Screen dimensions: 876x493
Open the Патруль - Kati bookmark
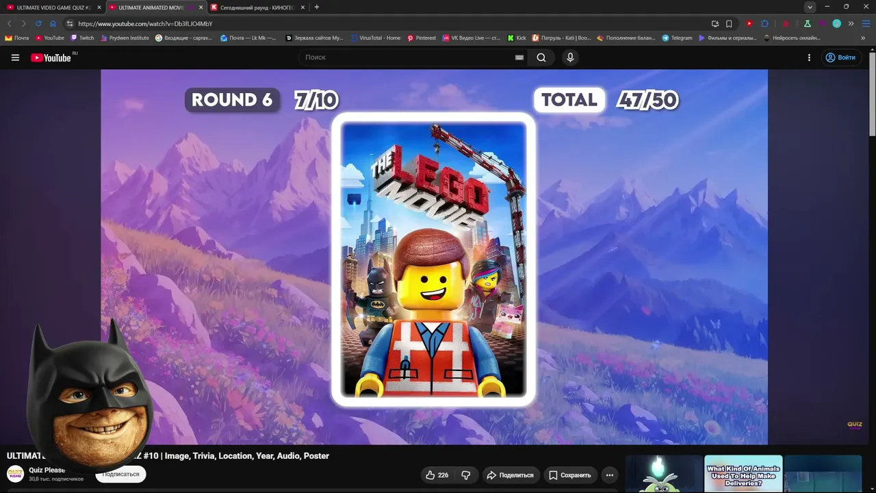pyautogui.click(x=562, y=38)
